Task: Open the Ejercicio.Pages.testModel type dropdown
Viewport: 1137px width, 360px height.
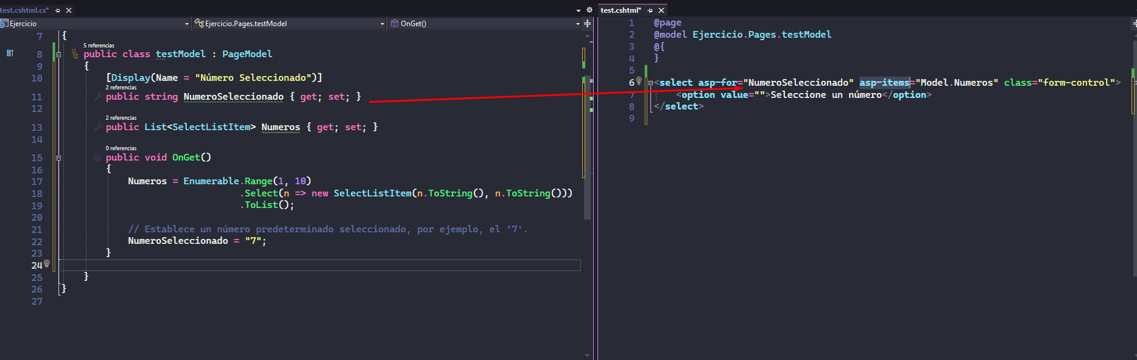Action: pos(382,24)
